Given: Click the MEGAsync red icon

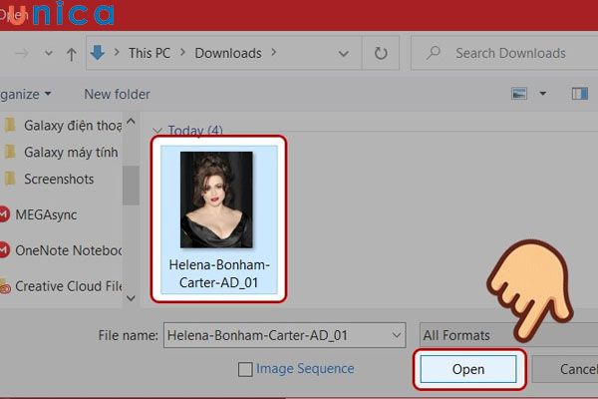Looking at the screenshot, I should coord(4,214).
